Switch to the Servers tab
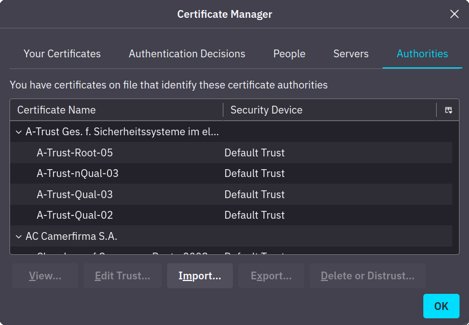This screenshot has width=469, height=325. pos(350,53)
